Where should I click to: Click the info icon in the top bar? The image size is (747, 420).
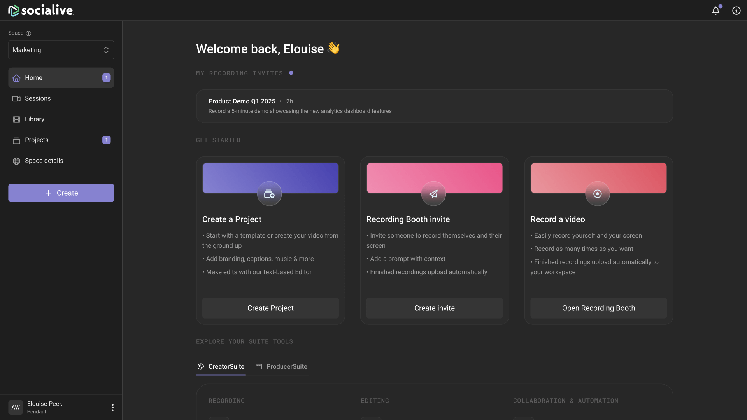736,10
